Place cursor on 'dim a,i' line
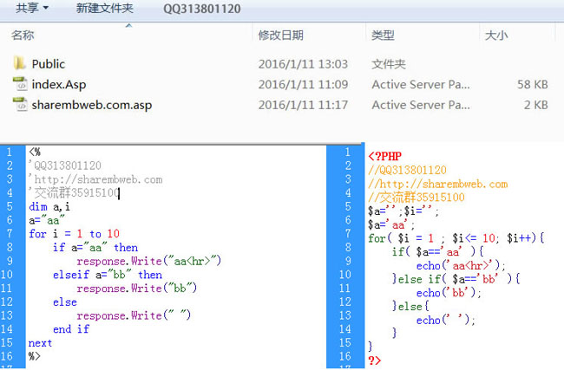Image resolution: width=564 pixels, height=370 pixels. 49,207
